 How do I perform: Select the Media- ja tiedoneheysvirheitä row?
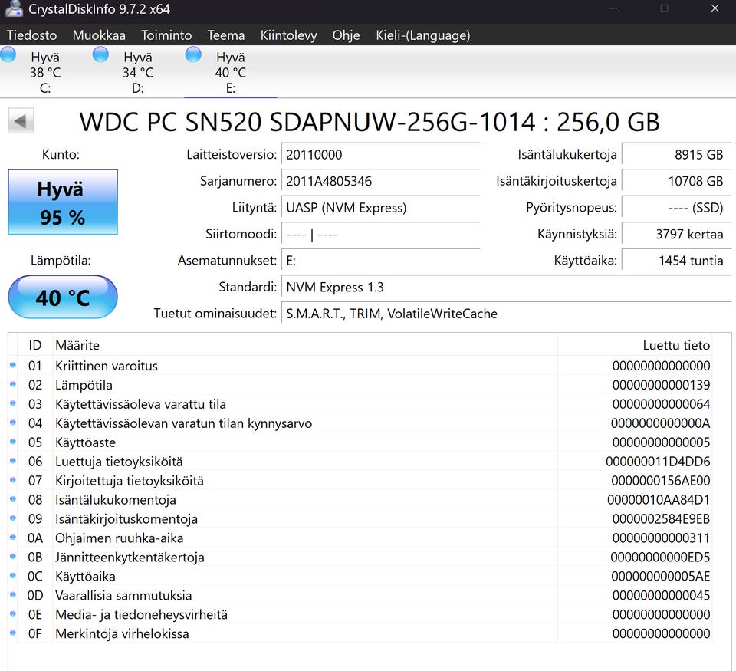pyautogui.click(x=360, y=615)
